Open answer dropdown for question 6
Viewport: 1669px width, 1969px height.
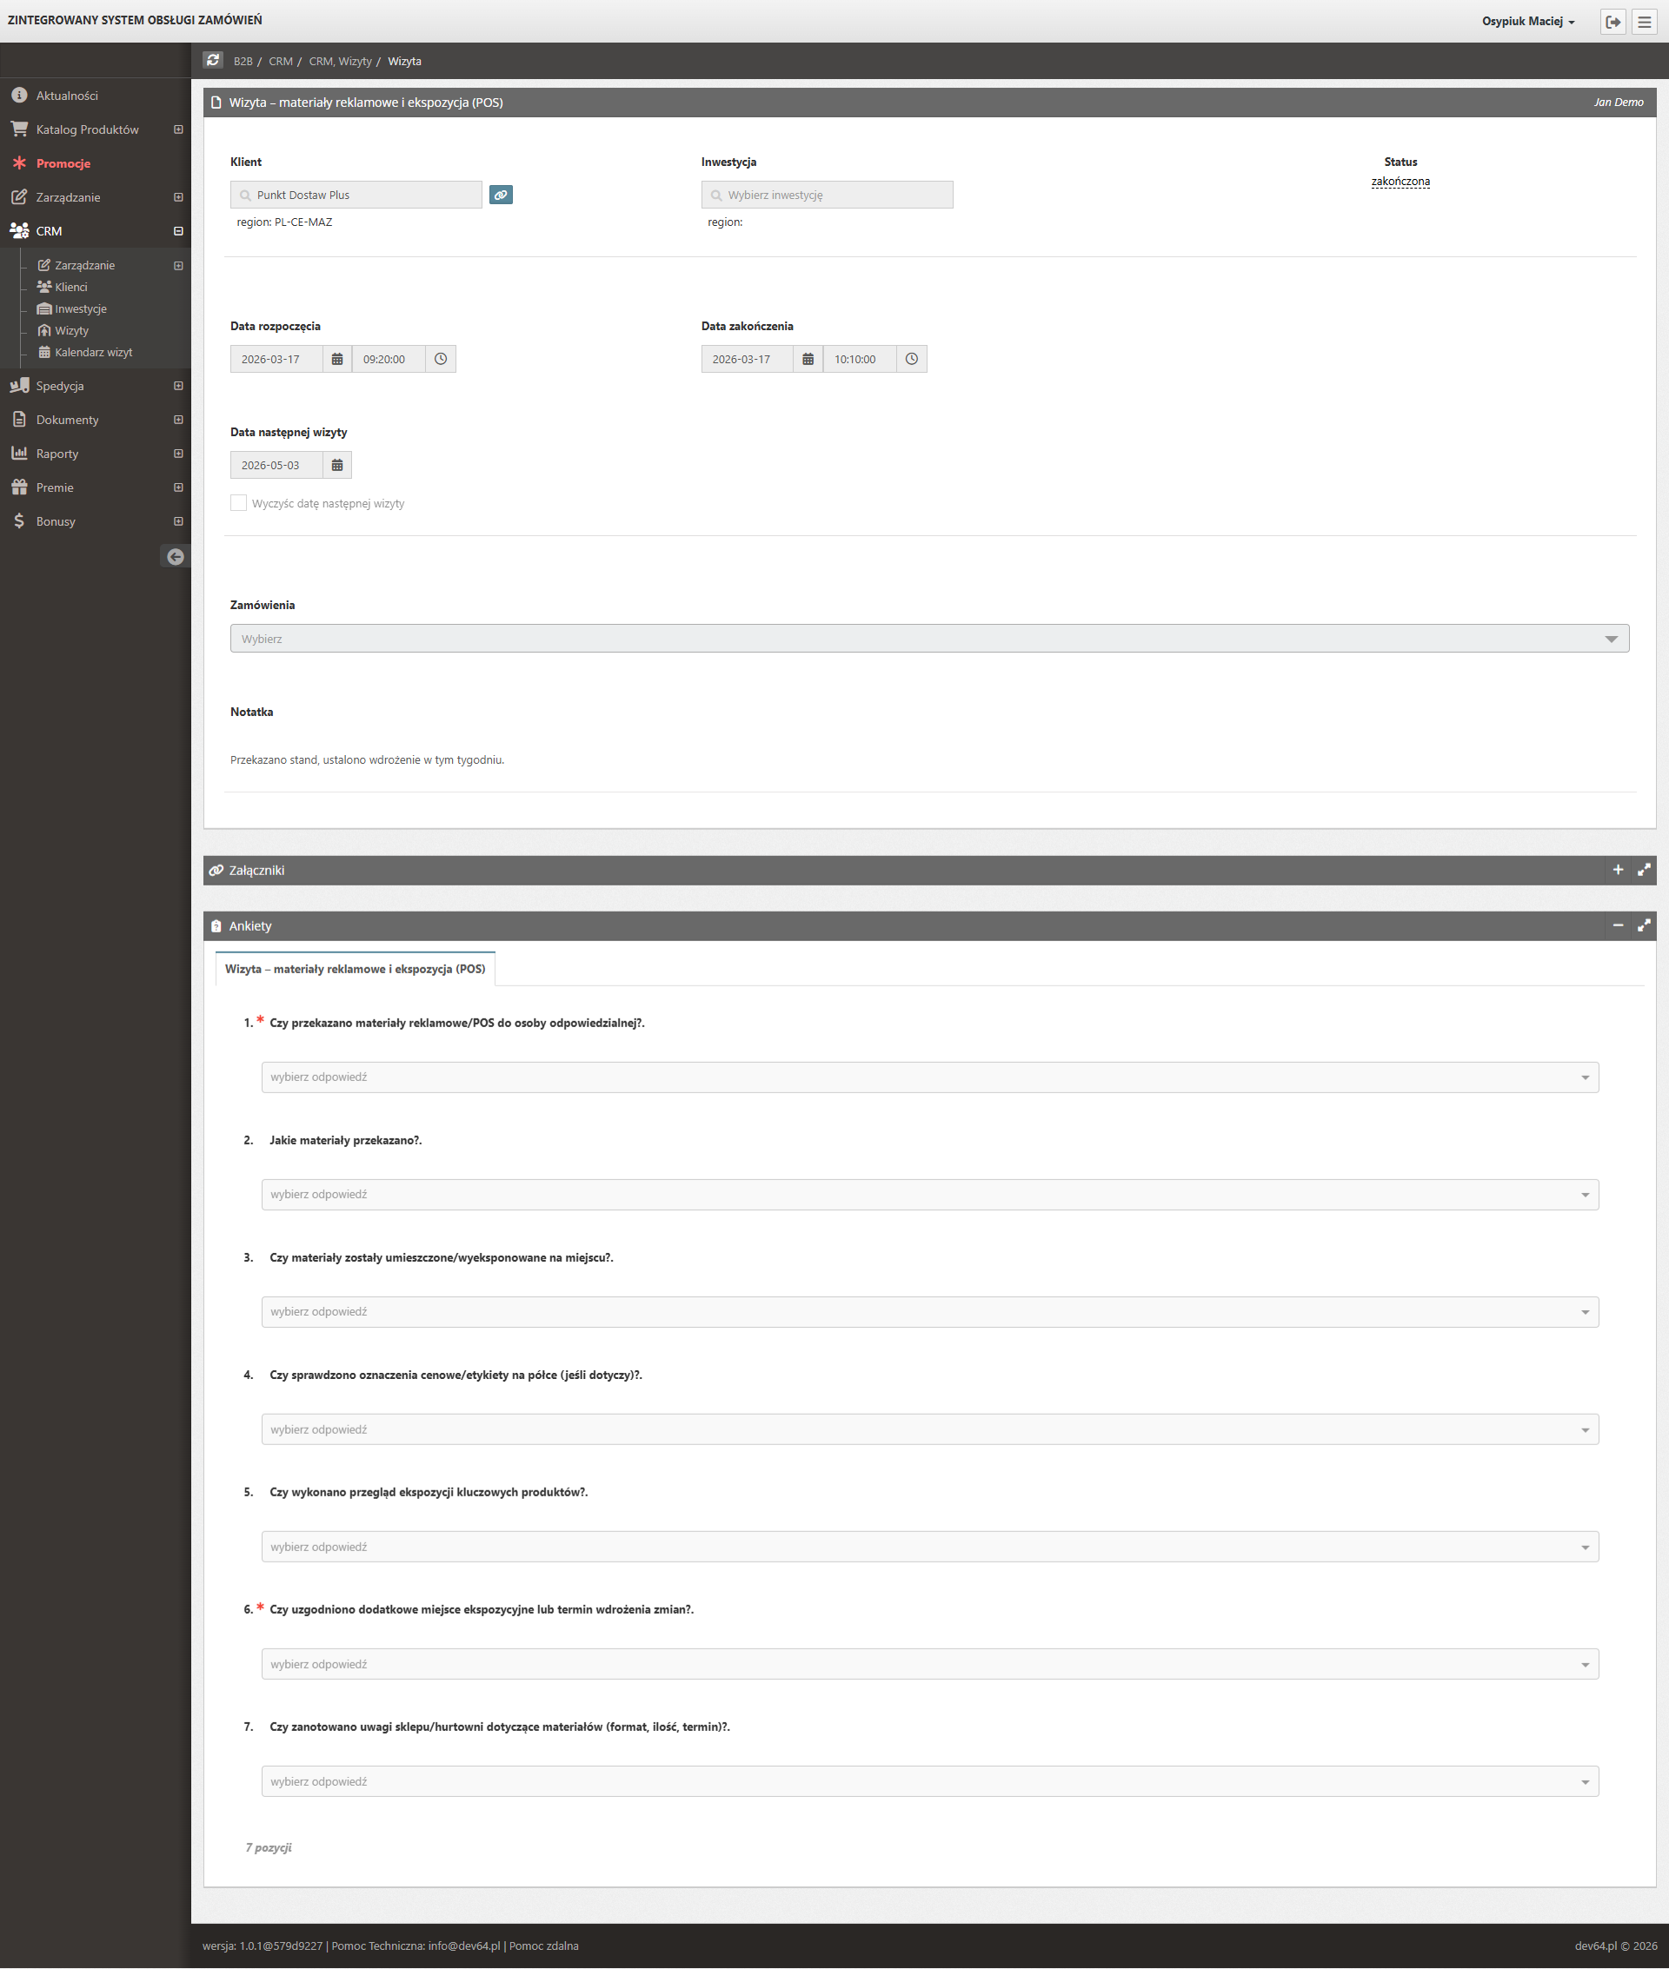tap(929, 1665)
